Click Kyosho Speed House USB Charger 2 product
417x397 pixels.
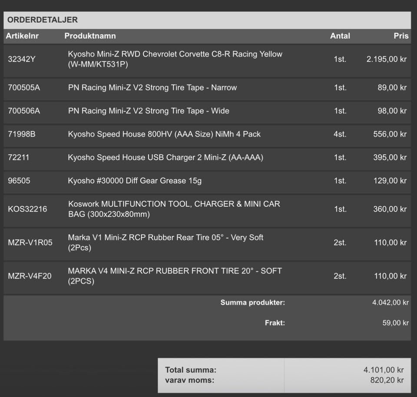(165, 158)
